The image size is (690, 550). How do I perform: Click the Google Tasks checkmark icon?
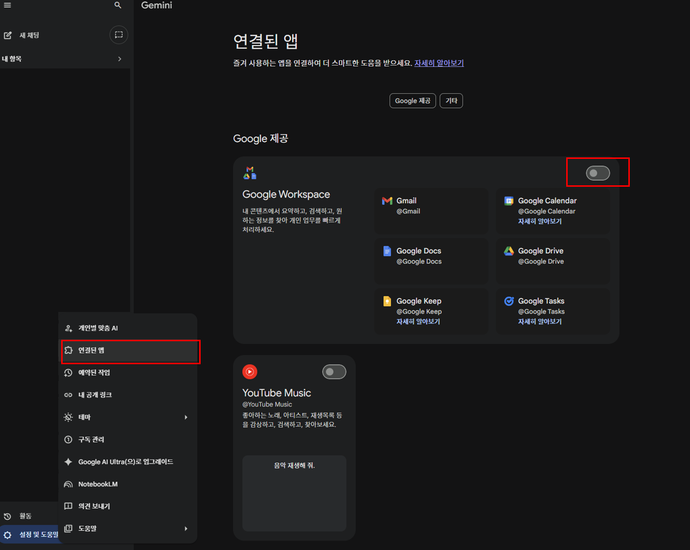coord(509,301)
